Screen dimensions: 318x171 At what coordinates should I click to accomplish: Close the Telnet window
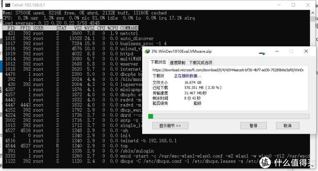308,5
